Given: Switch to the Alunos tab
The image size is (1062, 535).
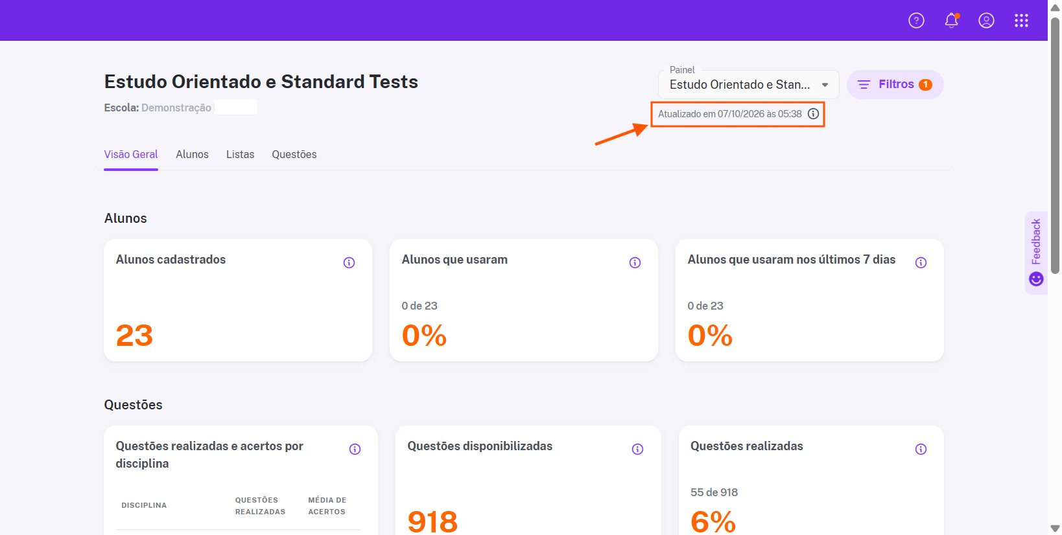Looking at the screenshot, I should (x=192, y=154).
